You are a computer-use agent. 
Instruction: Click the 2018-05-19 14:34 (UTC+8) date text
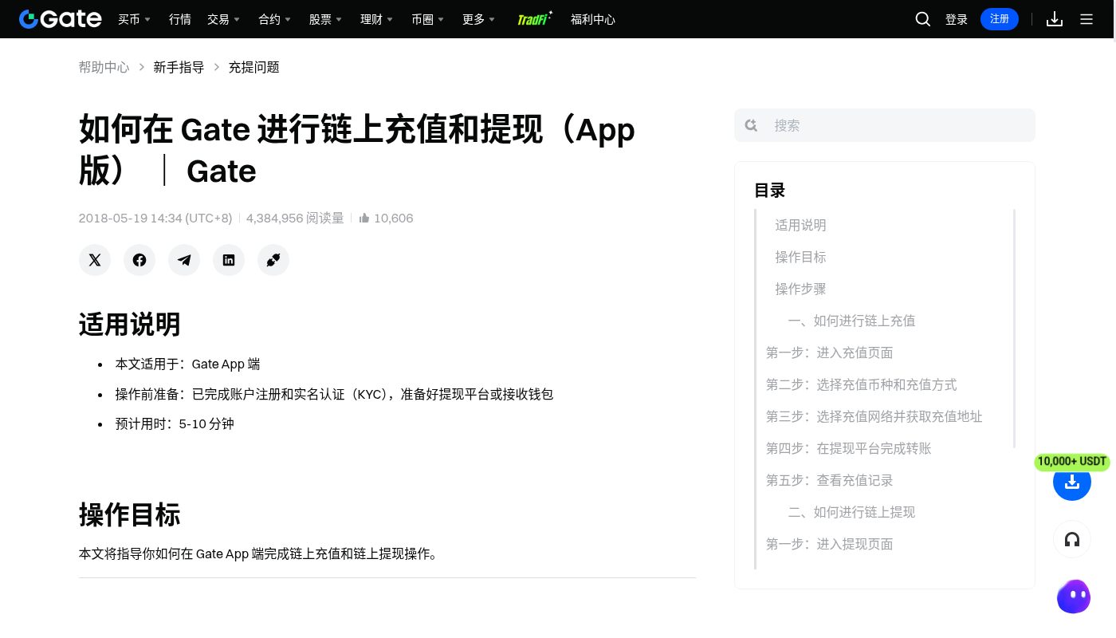(x=155, y=218)
